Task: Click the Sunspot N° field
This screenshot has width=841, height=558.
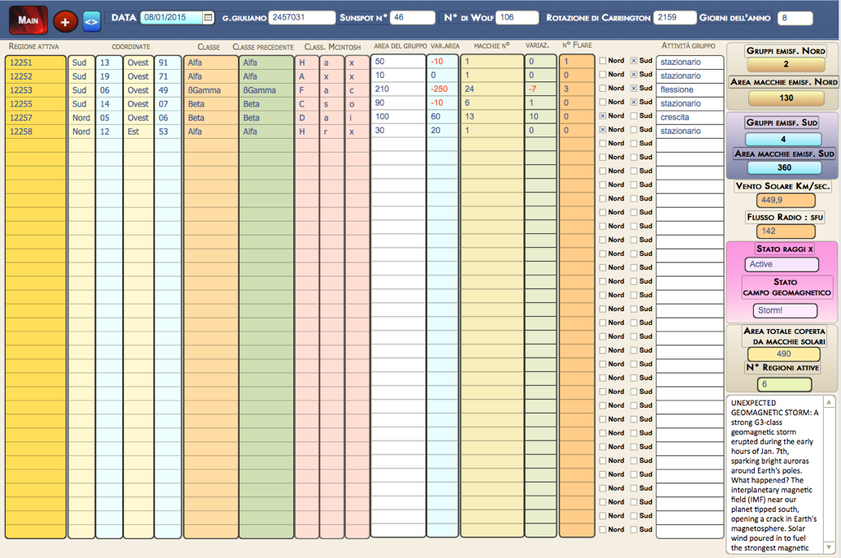Action: click(x=411, y=17)
